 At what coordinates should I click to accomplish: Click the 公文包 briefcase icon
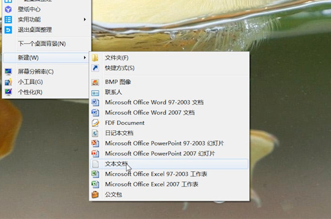point(95,194)
